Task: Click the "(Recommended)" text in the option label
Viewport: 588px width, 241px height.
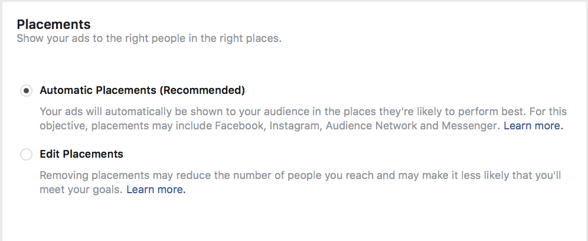Action: 202,91
